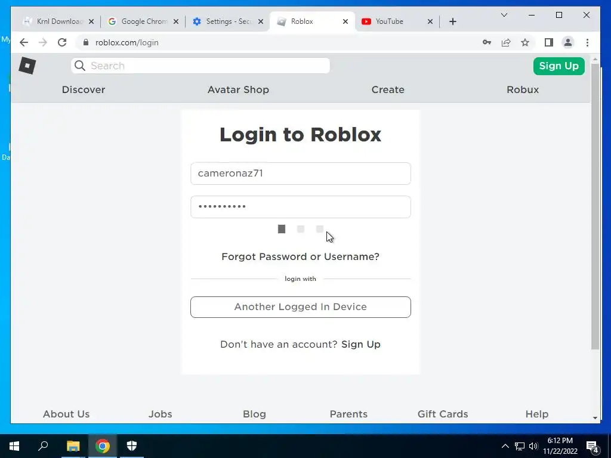Viewport: 611px width, 458px height.
Task: Click the username field with cameronaz71
Action: click(301, 174)
